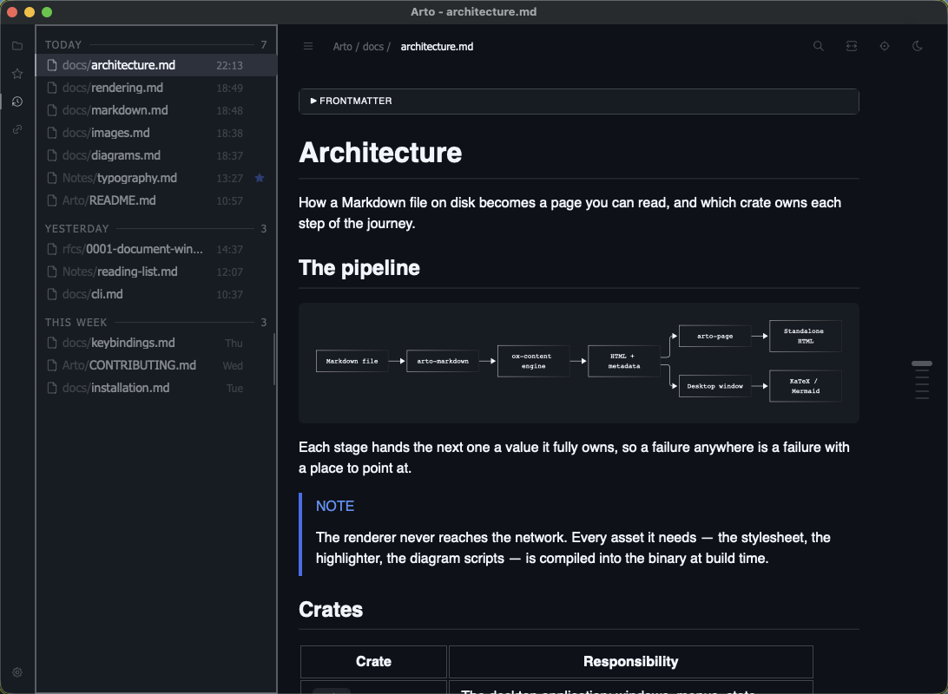Toggle sidebar with the hamburger icon
Viewport: 948px width, 694px height.
pos(307,46)
